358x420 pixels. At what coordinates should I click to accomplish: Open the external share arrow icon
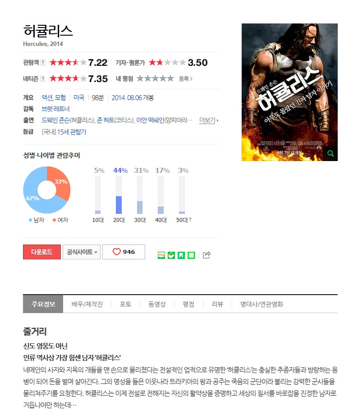tap(207, 255)
